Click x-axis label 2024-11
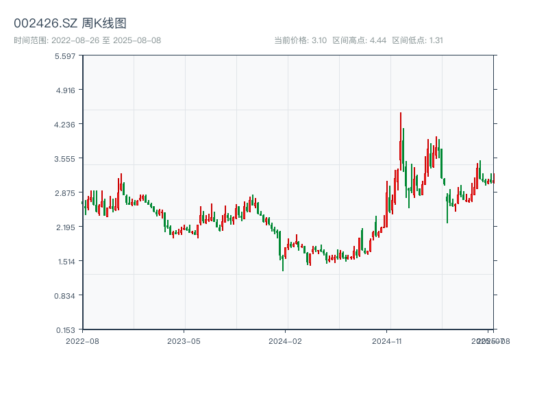548x411 pixels. click(x=386, y=341)
